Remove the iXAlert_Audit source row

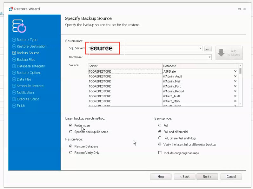(x=235, y=96)
